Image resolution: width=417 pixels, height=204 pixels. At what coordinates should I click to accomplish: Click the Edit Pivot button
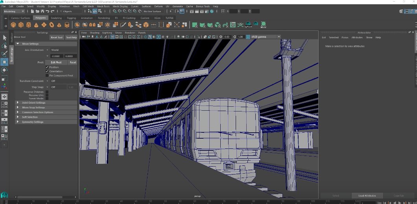point(56,62)
